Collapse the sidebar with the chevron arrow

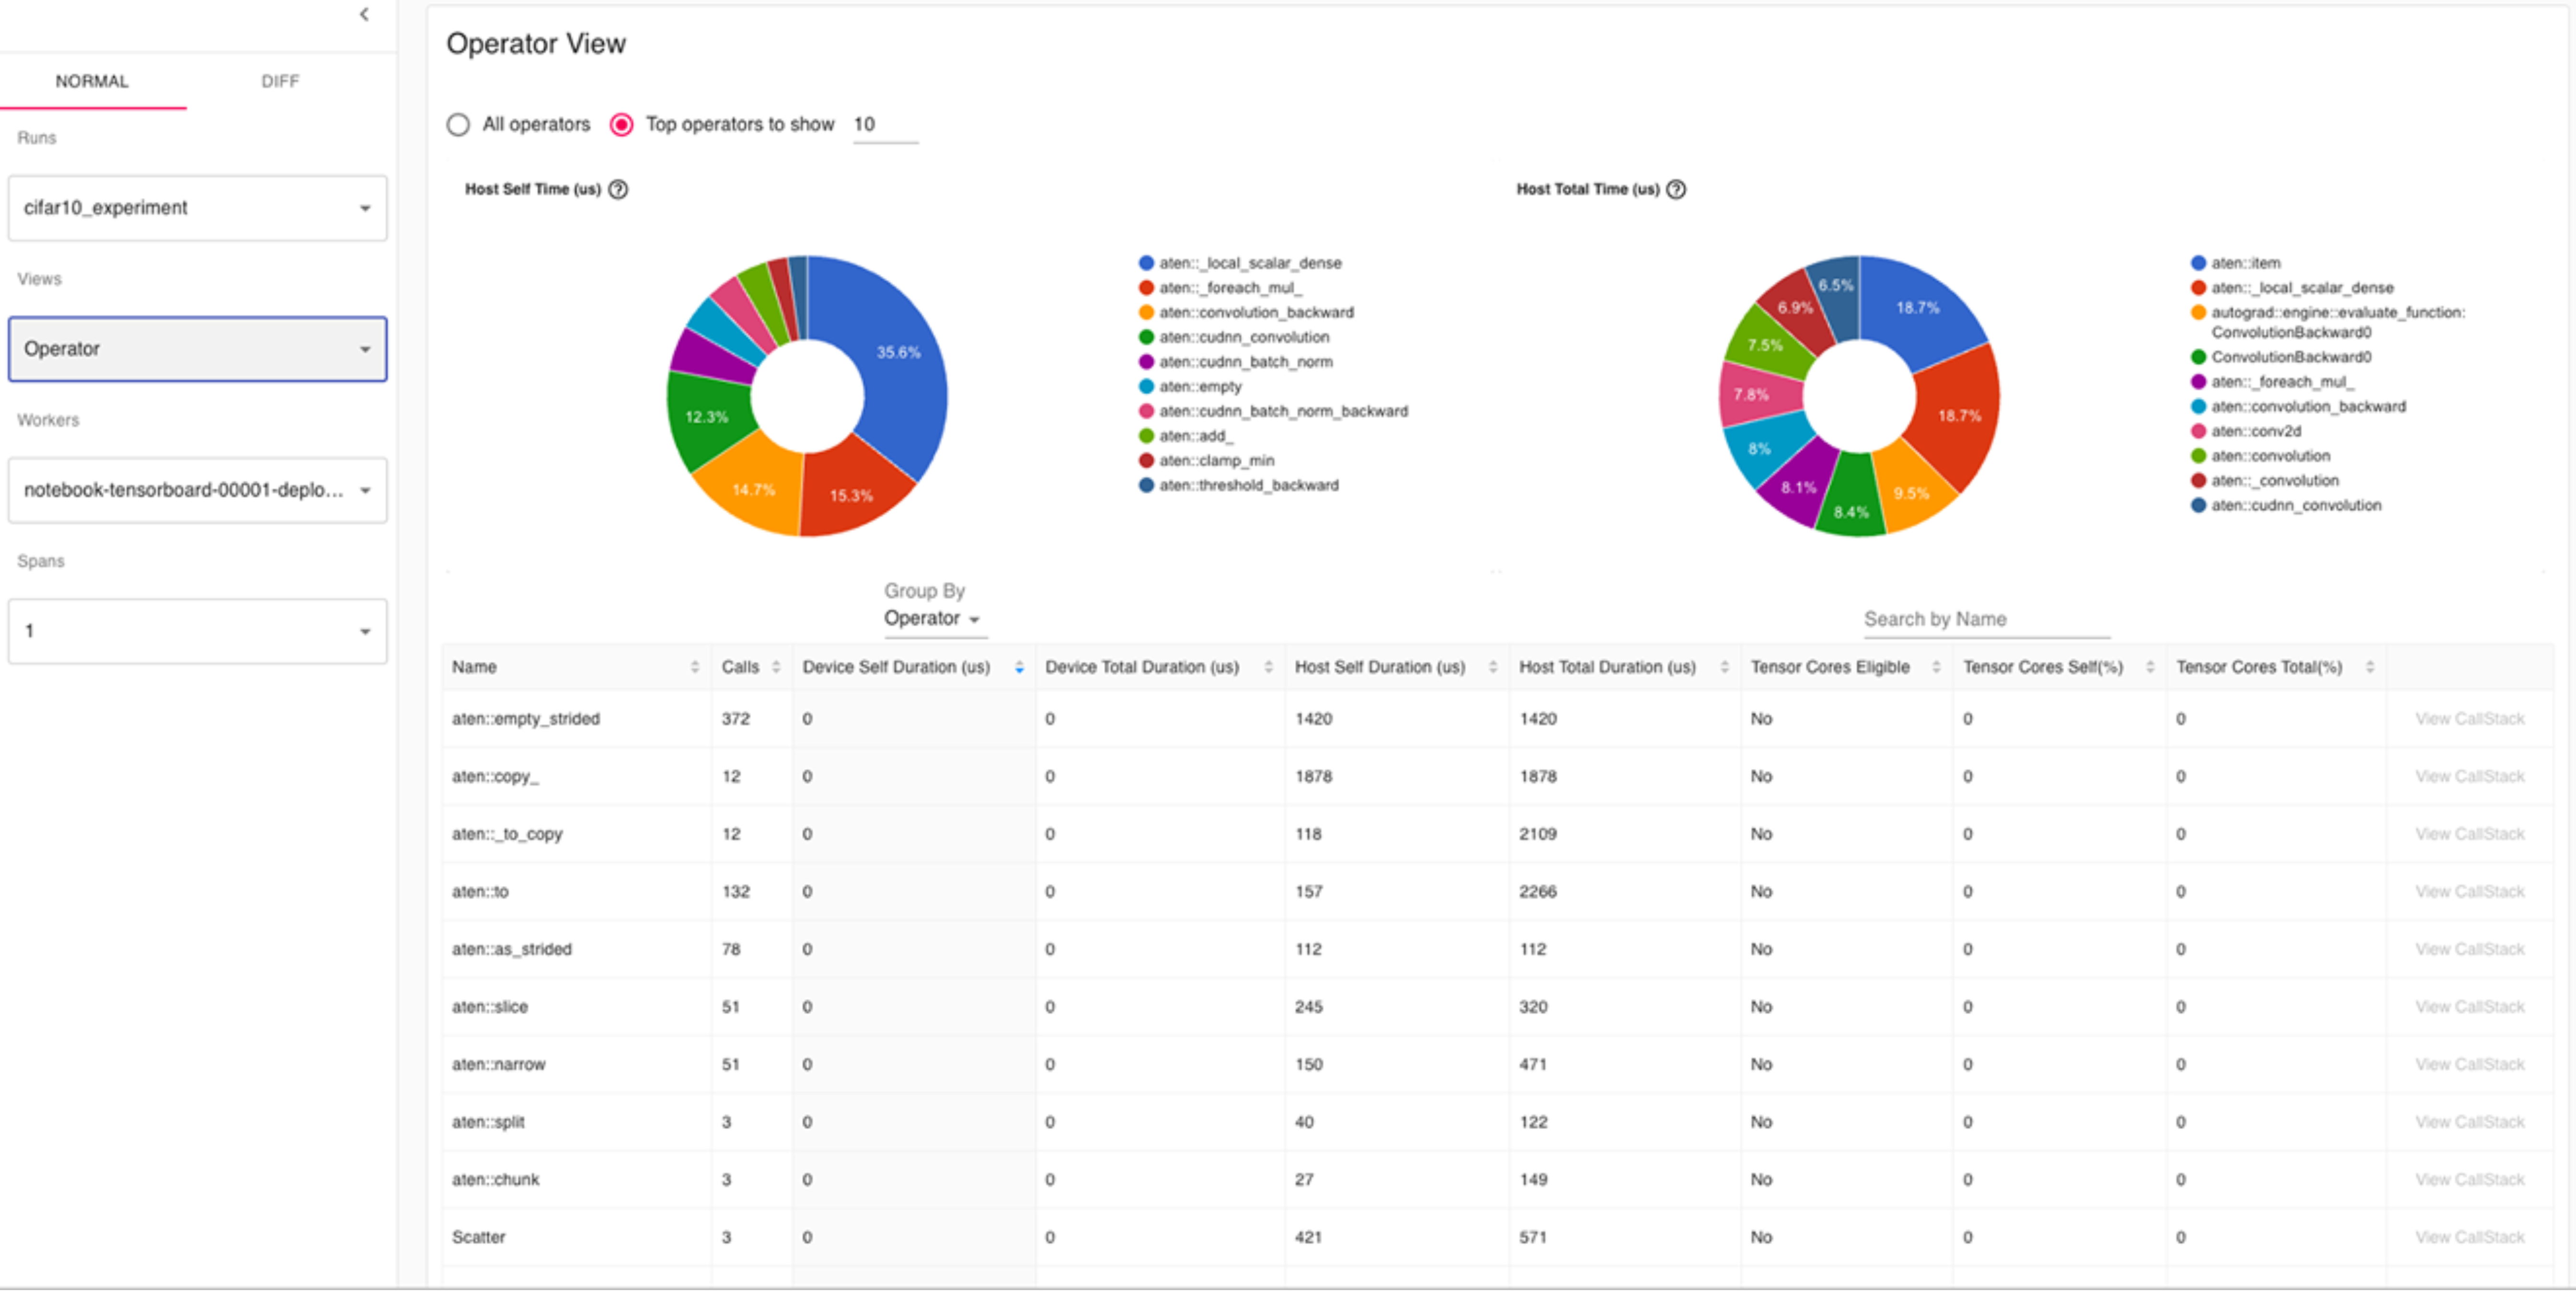(x=364, y=14)
